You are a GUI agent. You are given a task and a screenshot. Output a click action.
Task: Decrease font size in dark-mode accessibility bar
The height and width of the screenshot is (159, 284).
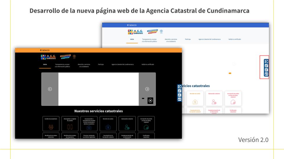tap(180, 95)
